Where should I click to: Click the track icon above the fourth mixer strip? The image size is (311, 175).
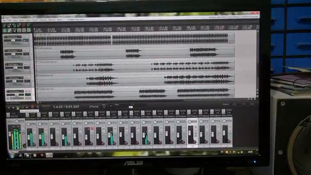coord(62,114)
